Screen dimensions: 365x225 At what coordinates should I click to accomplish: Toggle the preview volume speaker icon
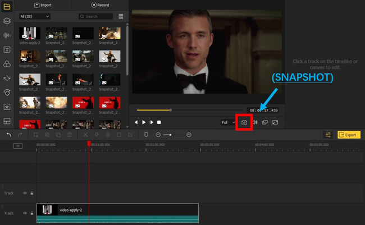(255, 122)
